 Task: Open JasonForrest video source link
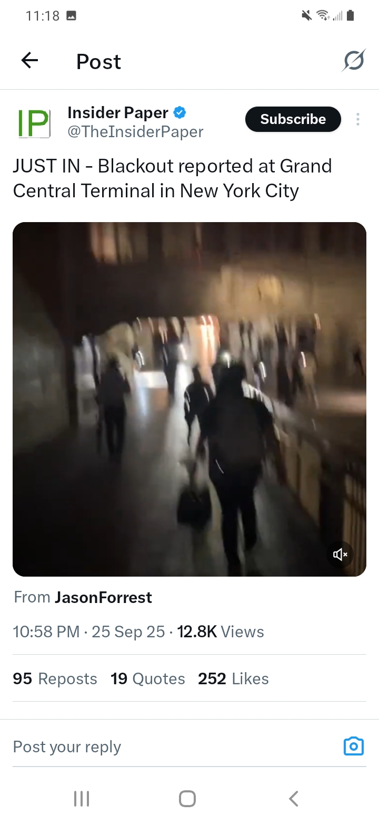point(103,597)
